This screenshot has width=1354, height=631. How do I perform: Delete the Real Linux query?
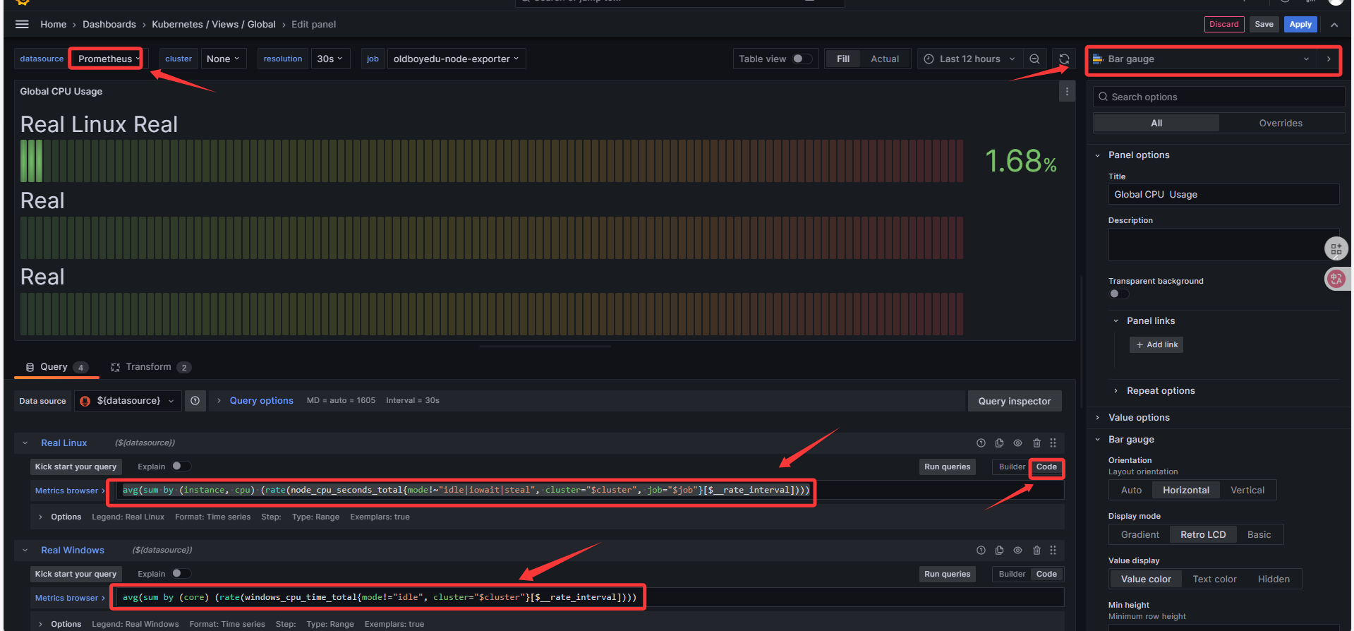pyautogui.click(x=1036, y=443)
